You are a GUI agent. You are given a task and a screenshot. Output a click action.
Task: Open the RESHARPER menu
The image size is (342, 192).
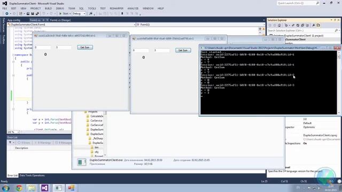click(116, 9)
